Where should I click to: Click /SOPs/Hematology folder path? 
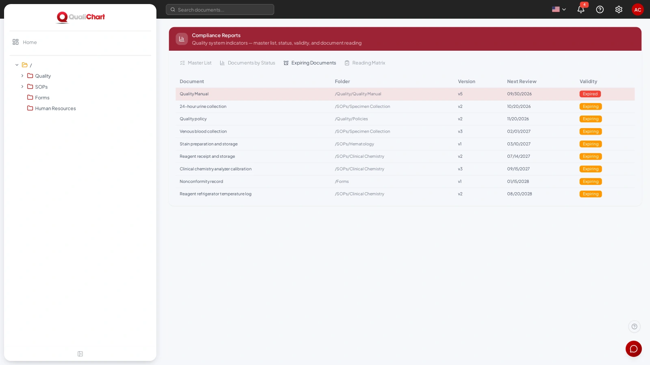click(354, 144)
